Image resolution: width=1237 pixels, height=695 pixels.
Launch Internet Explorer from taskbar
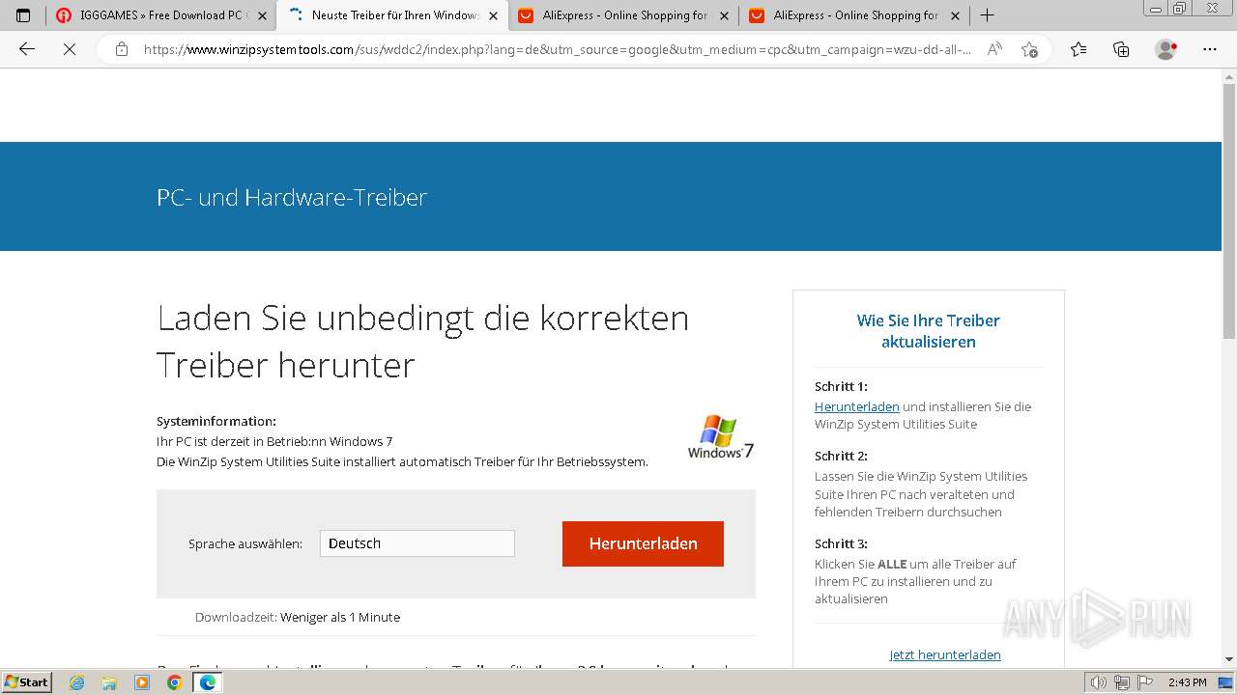tap(77, 681)
